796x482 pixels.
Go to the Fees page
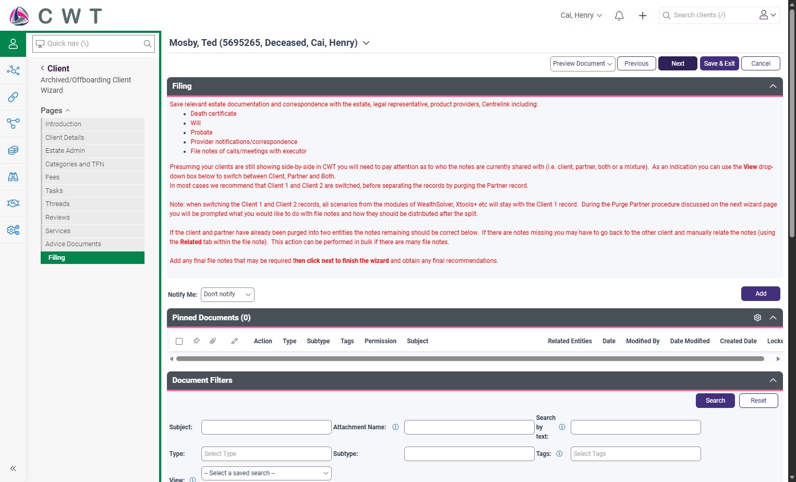(93, 177)
